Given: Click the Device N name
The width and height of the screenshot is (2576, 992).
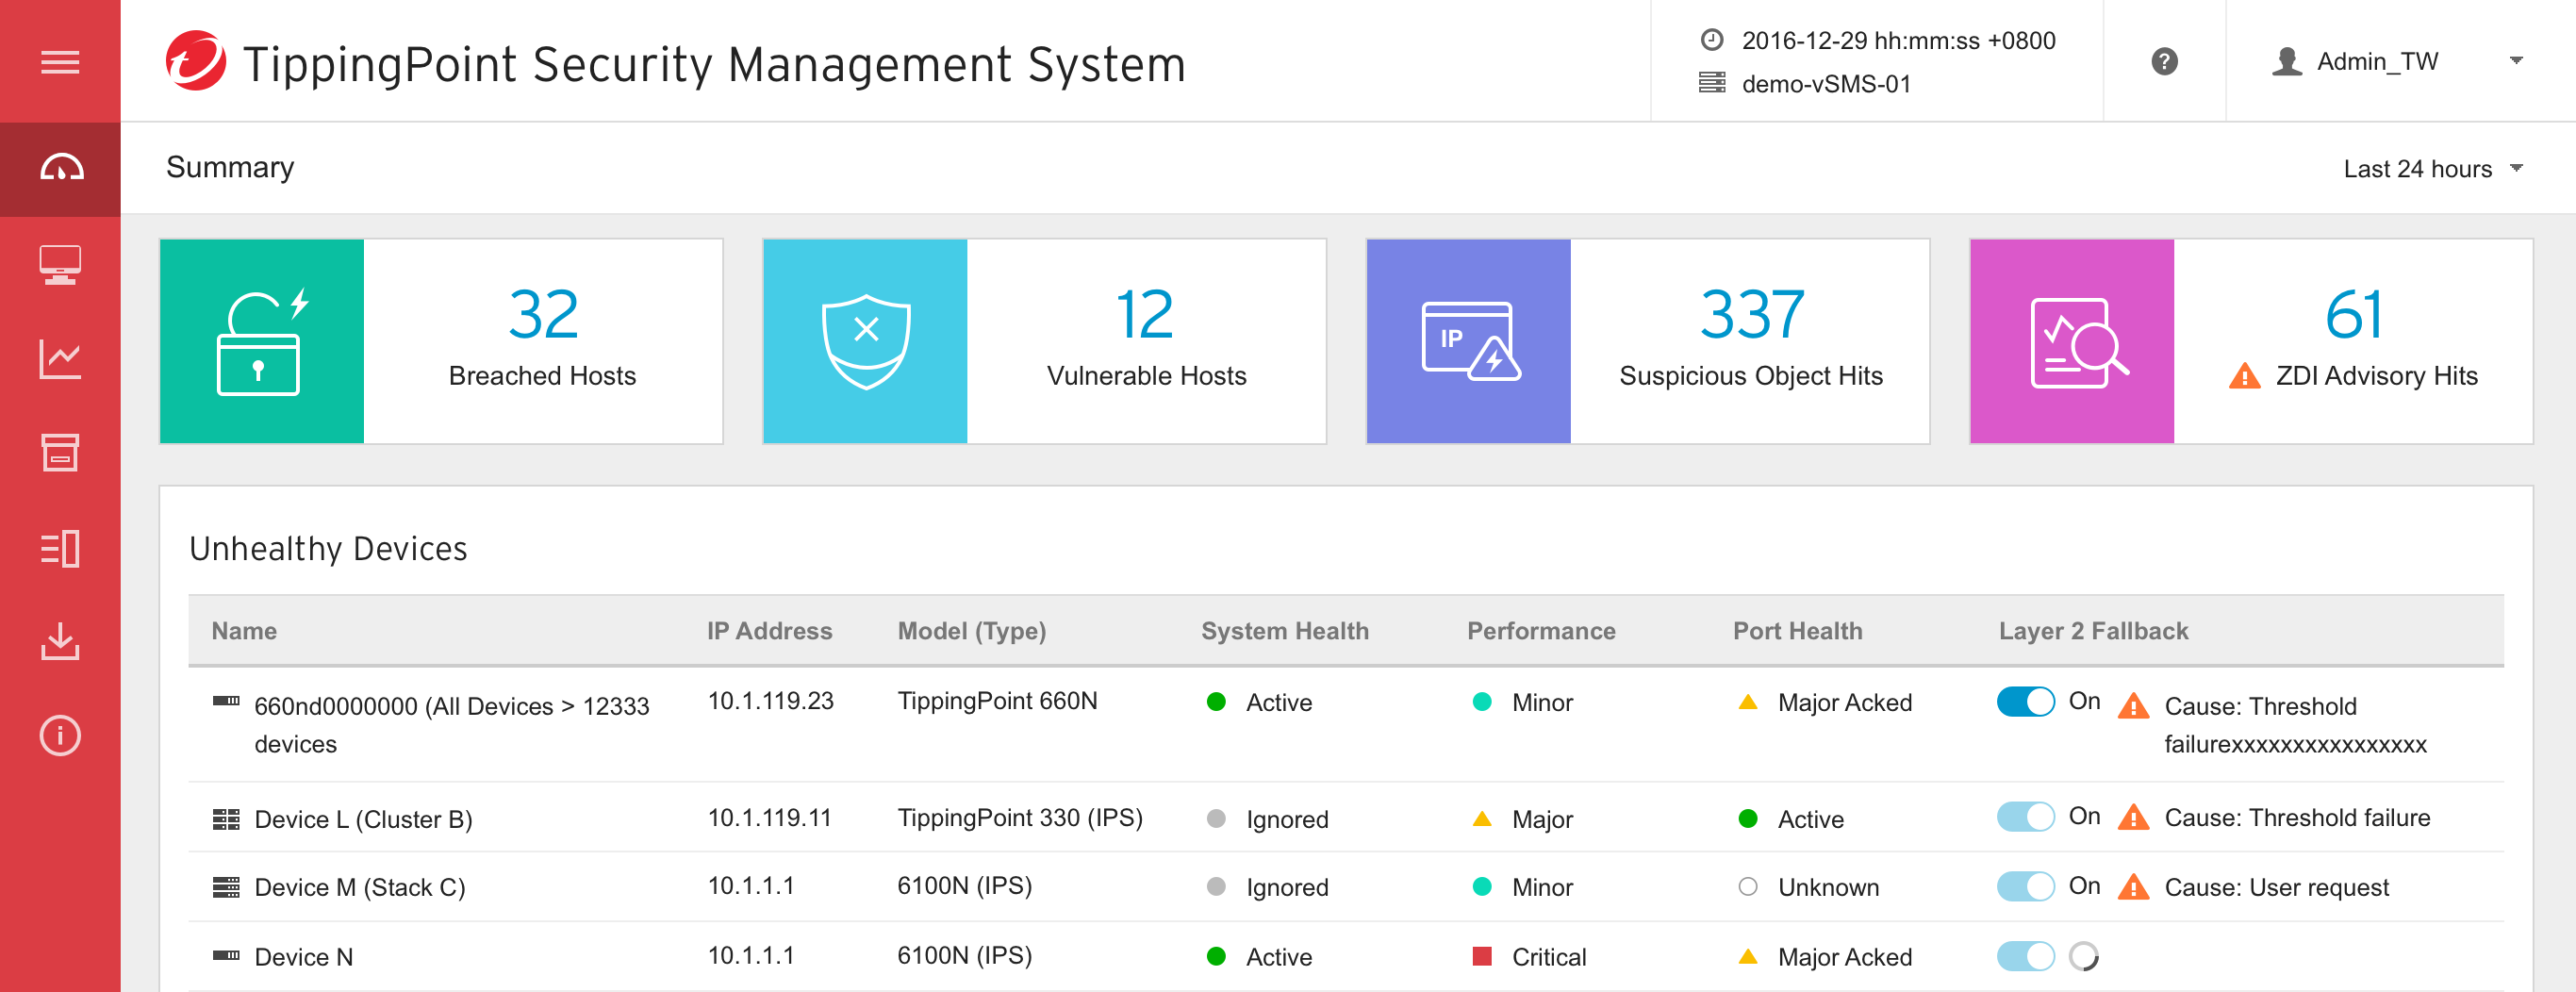Looking at the screenshot, I should point(303,958).
